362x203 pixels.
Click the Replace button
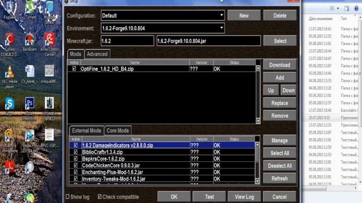(279, 103)
